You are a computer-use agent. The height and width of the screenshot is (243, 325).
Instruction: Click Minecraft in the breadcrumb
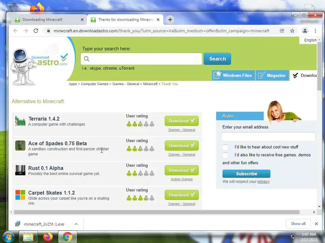[150, 84]
